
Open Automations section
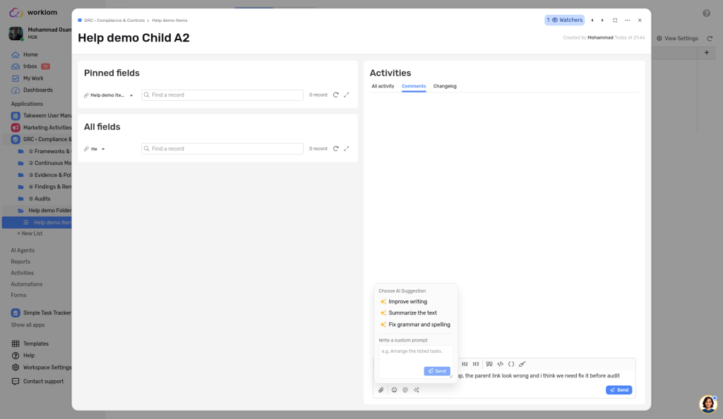(26, 284)
